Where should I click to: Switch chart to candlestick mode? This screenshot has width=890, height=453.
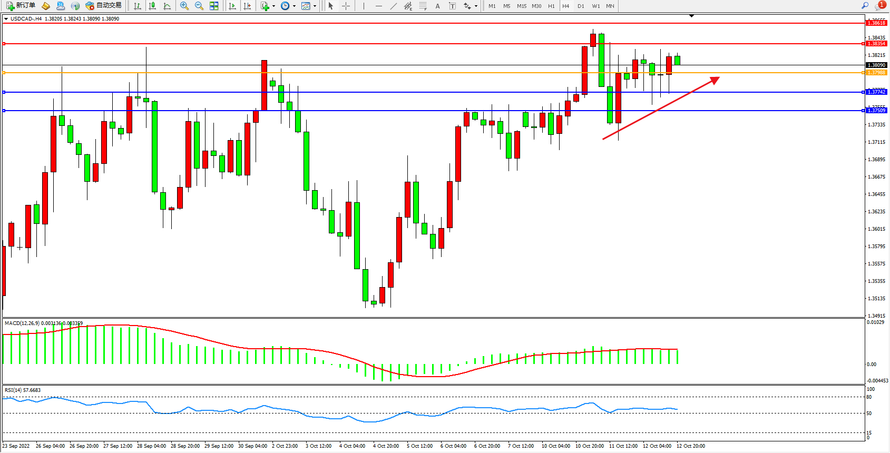152,6
